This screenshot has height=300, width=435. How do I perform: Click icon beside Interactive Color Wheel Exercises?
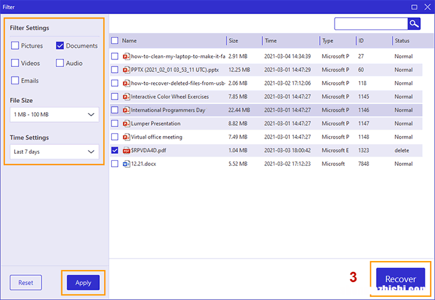point(126,96)
